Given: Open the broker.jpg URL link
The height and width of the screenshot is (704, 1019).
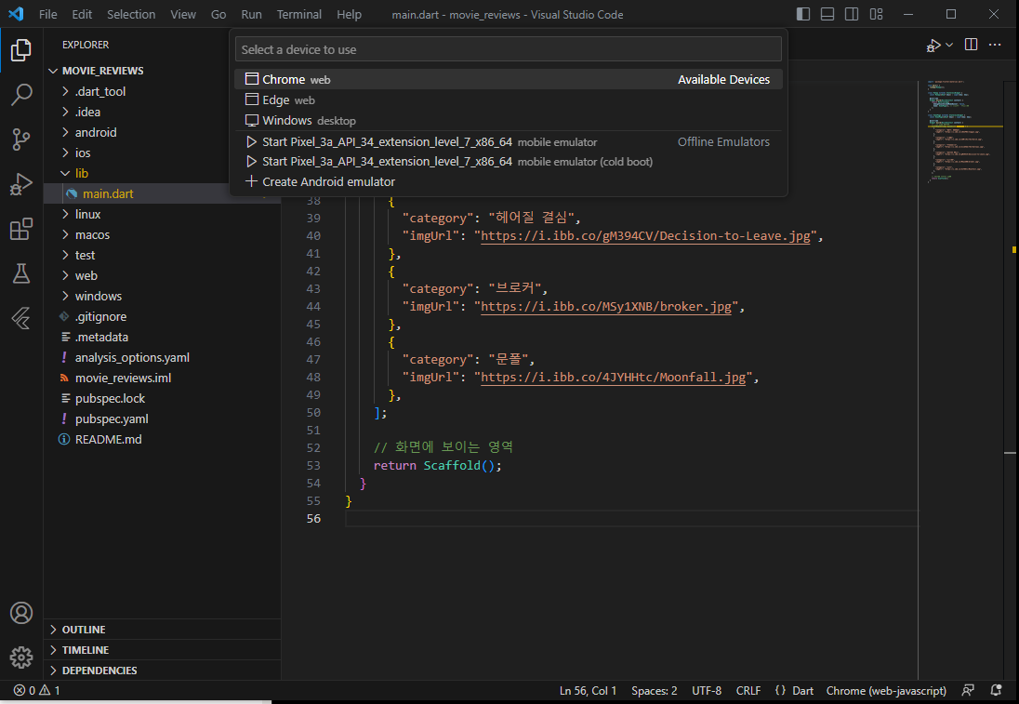Looking at the screenshot, I should (x=605, y=307).
